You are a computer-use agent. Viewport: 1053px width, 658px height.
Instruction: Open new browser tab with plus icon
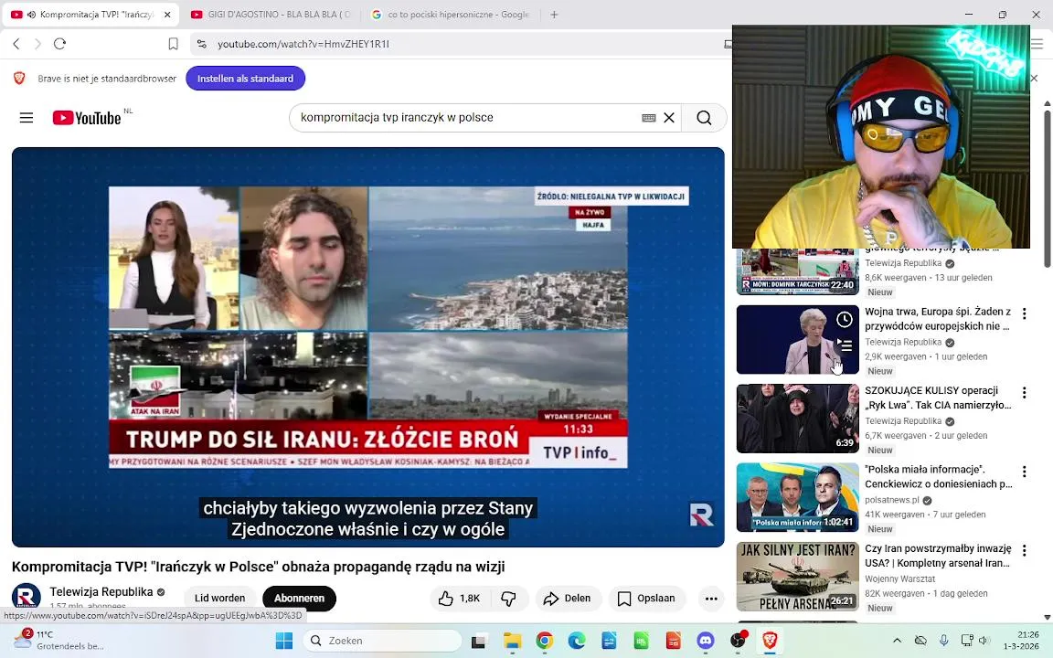click(554, 14)
